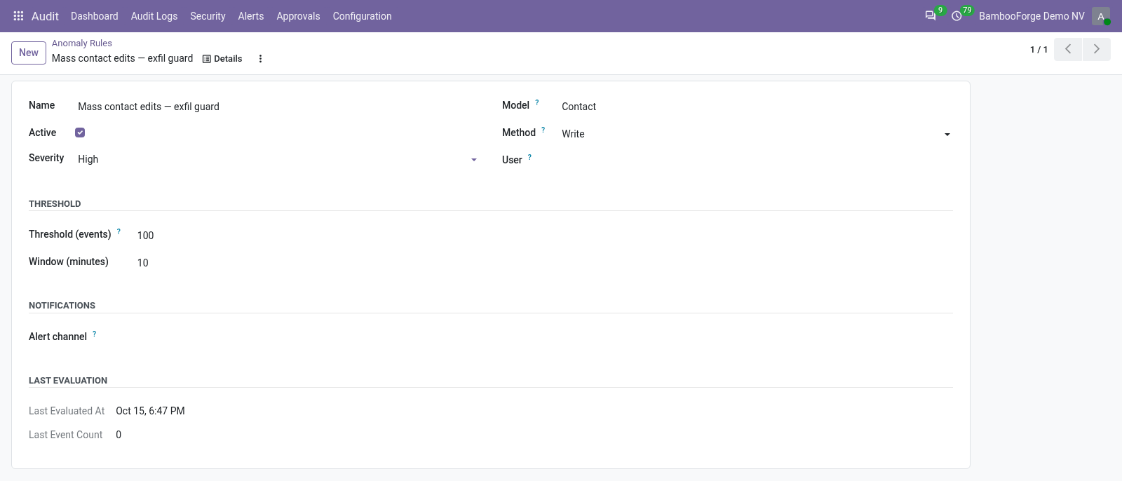Show Model field help tooltip

coord(537,102)
